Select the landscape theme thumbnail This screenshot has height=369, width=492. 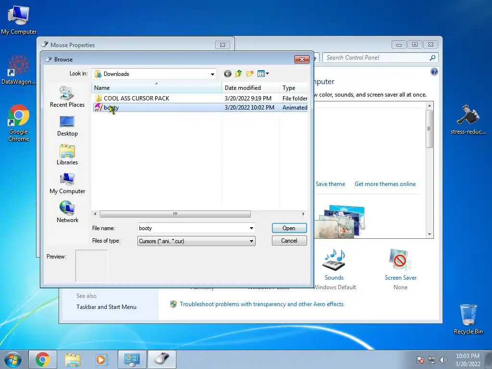[x=342, y=221]
